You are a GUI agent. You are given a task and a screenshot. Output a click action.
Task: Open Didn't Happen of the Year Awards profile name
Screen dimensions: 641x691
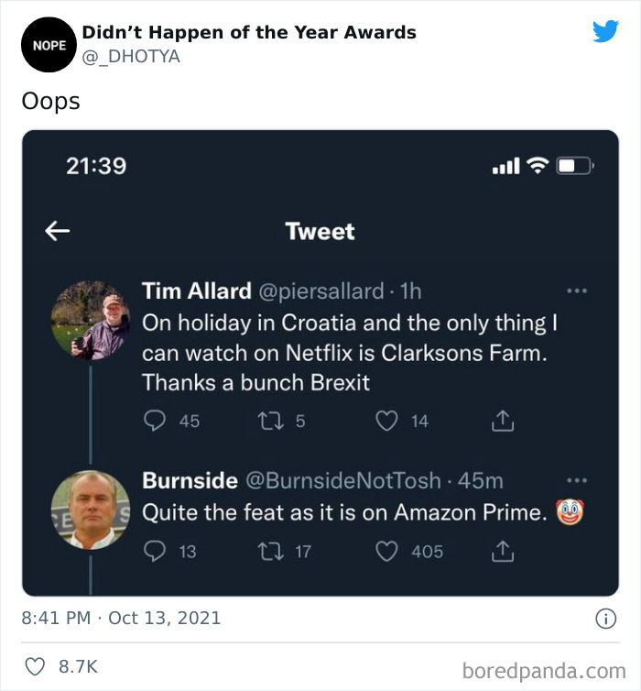[x=249, y=33]
